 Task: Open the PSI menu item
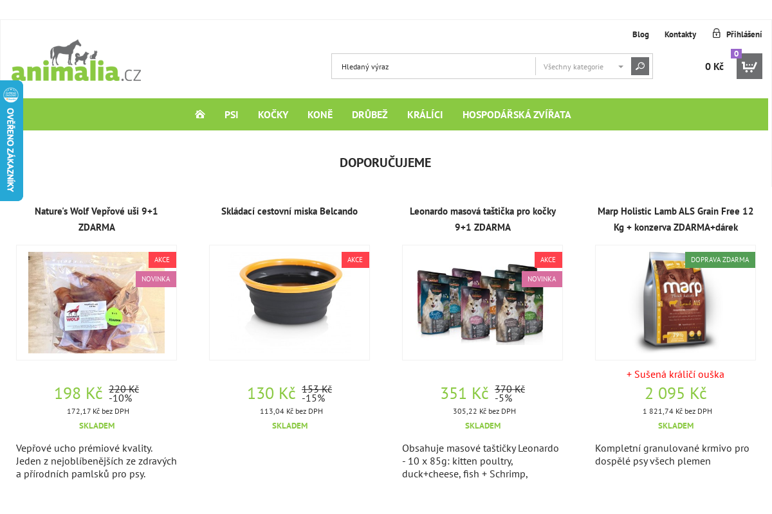pyautogui.click(x=232, y=114)
